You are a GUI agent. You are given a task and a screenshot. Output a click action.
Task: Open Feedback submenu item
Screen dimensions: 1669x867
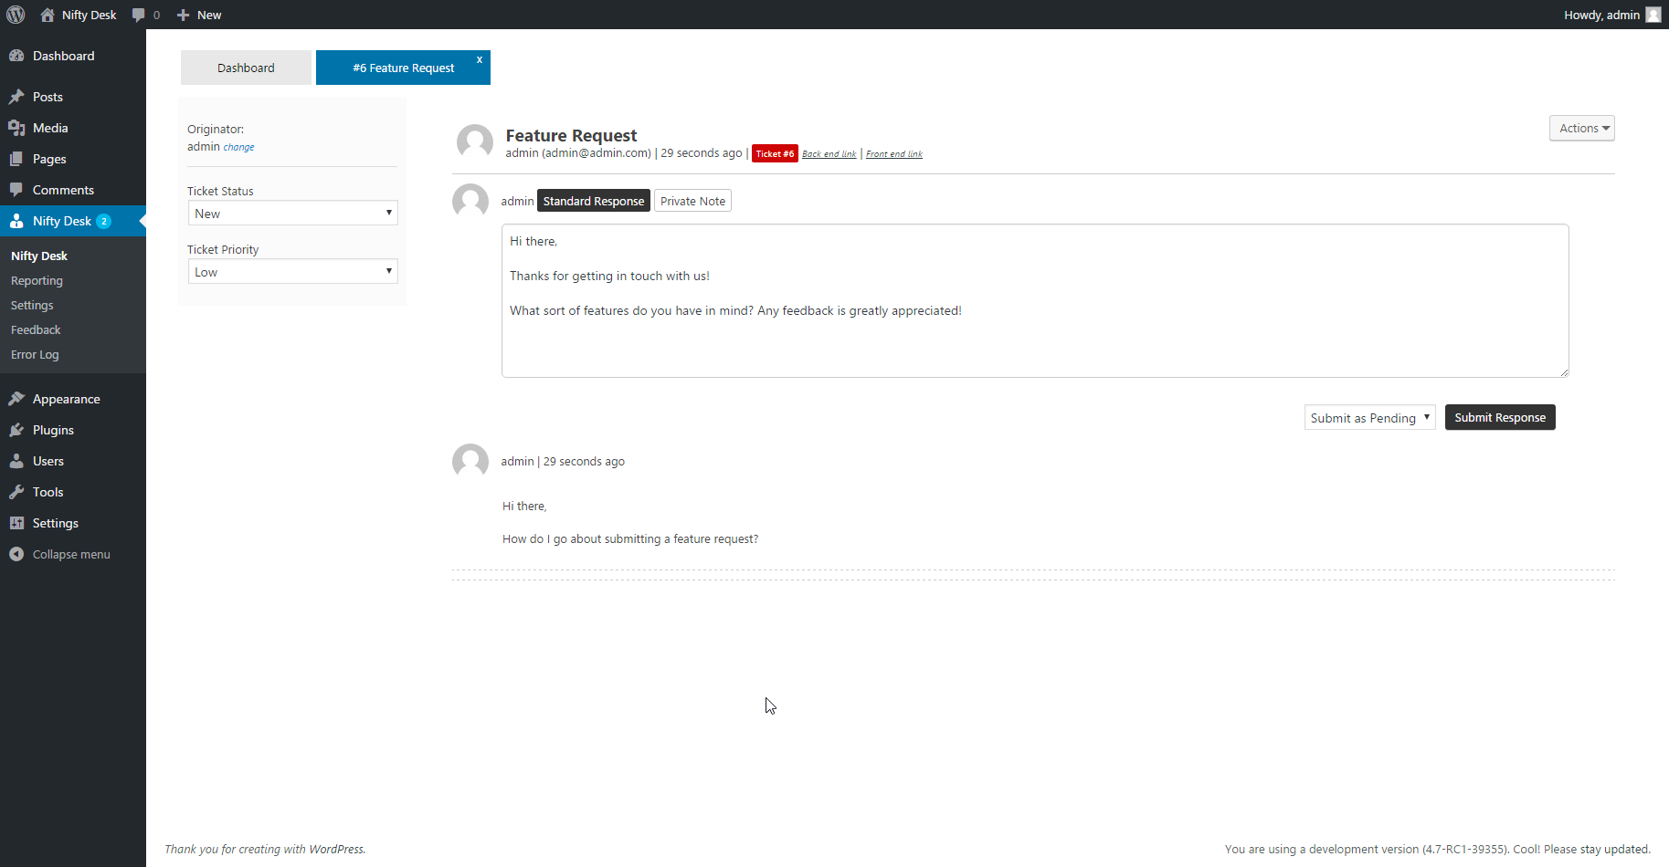coord(36,329)
